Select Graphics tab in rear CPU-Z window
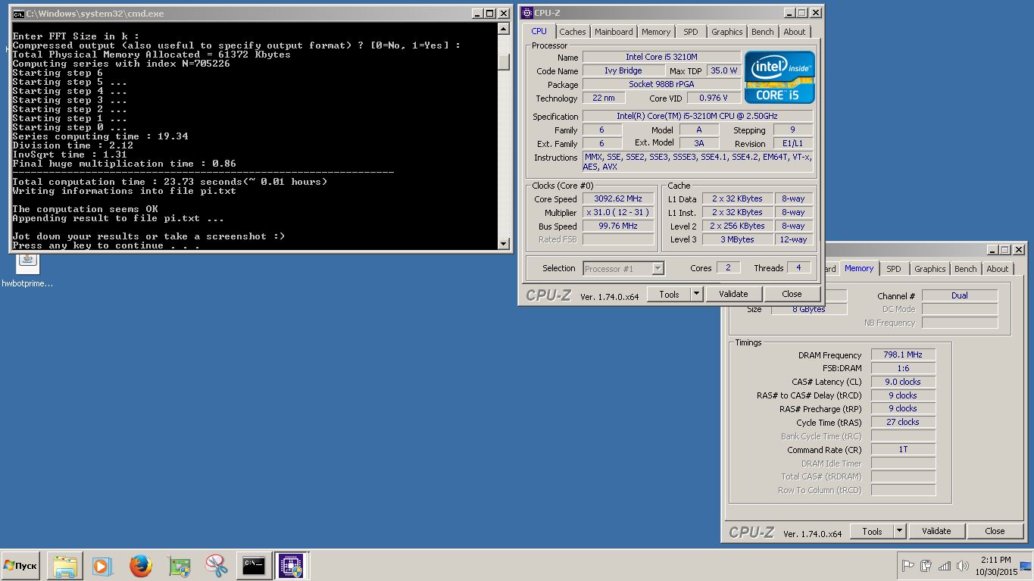Image resolution: width=1034 pixels, height=581 pixels. click(x=930, y=269)
